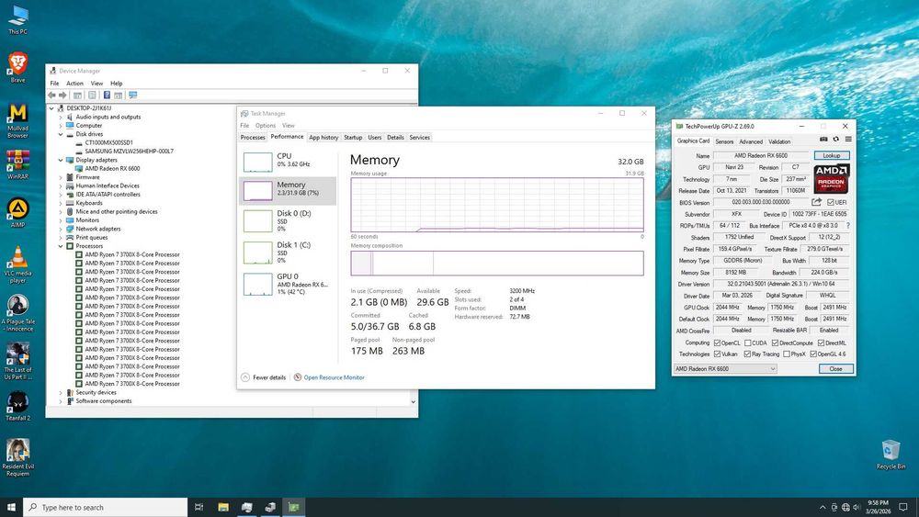Toggle the DirectML checkbox
919x517 pixels.
coord(821,343)
